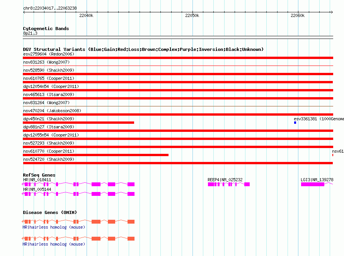Click the red bar under esv2759604
Image resolution: width=344 pixels, height=256 pixels.
click(x=178, y=58)
